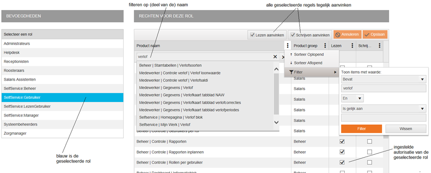Clear the verlof search text with X
Image resolution: width=431 pixels, height=173 pixels.
(x=275, y=57)
